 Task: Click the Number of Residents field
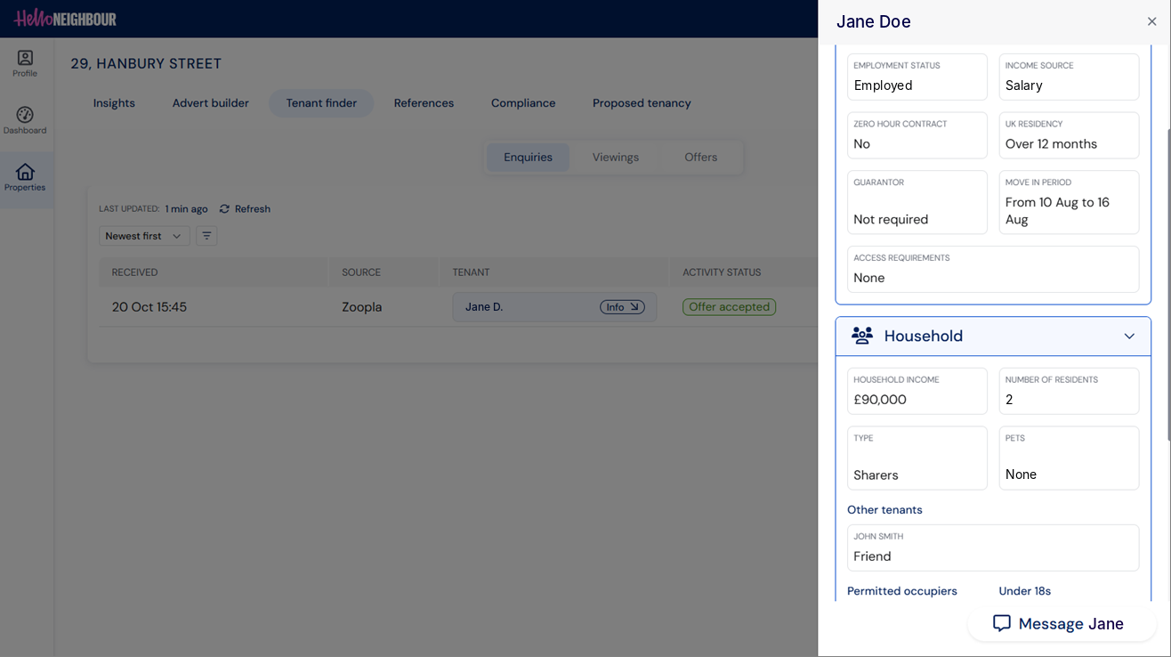1069,391
